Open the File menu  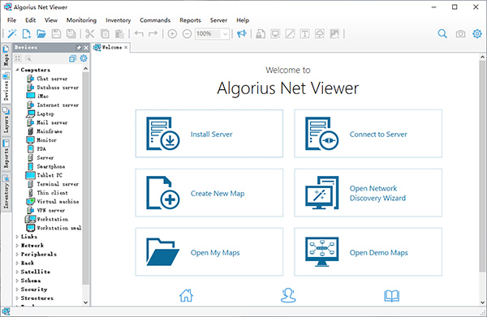tap(12, 20)
